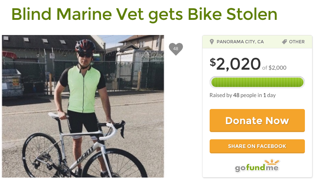Click the gofundme wordmark text
Image resolution: width=315 pixels, height=179 pixels.
[257, 168]
